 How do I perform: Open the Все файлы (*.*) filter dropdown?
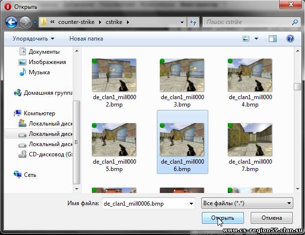click(247, 203)
